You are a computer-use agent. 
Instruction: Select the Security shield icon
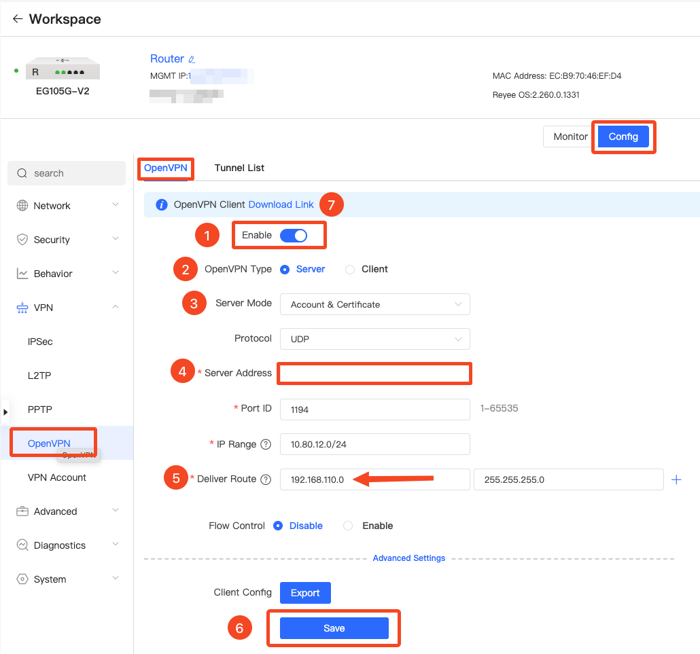tap(22, 239)
